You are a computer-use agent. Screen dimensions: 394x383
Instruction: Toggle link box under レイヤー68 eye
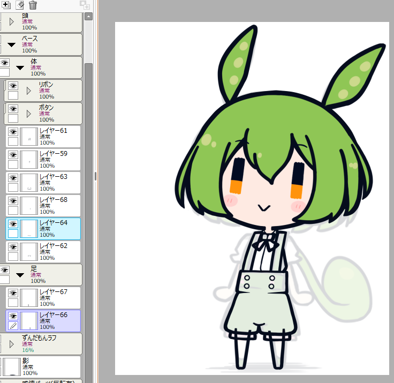pyautogui.click(x=13, y=211)
